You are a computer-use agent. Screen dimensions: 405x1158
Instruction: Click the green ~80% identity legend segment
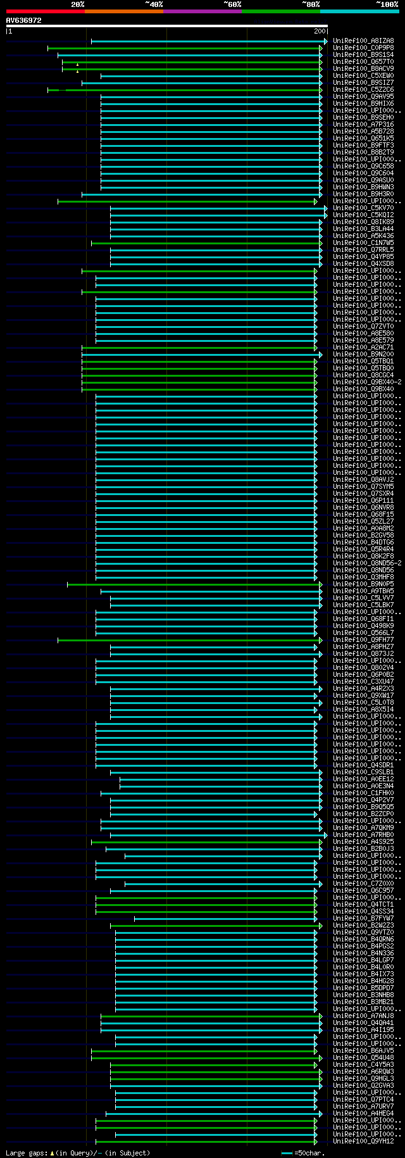(281, 11)
